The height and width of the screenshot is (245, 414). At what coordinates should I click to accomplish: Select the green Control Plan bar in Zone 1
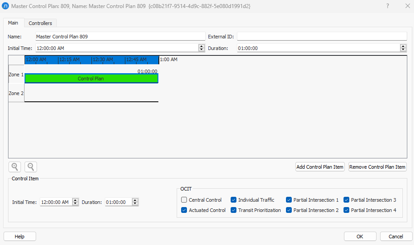[91, 79]
